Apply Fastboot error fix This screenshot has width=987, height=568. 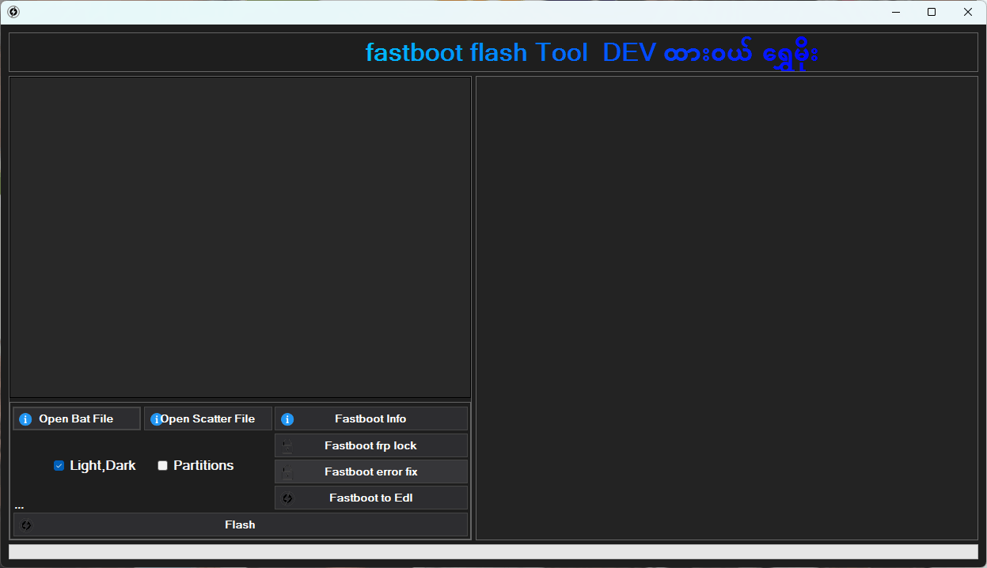coord(371,471)
